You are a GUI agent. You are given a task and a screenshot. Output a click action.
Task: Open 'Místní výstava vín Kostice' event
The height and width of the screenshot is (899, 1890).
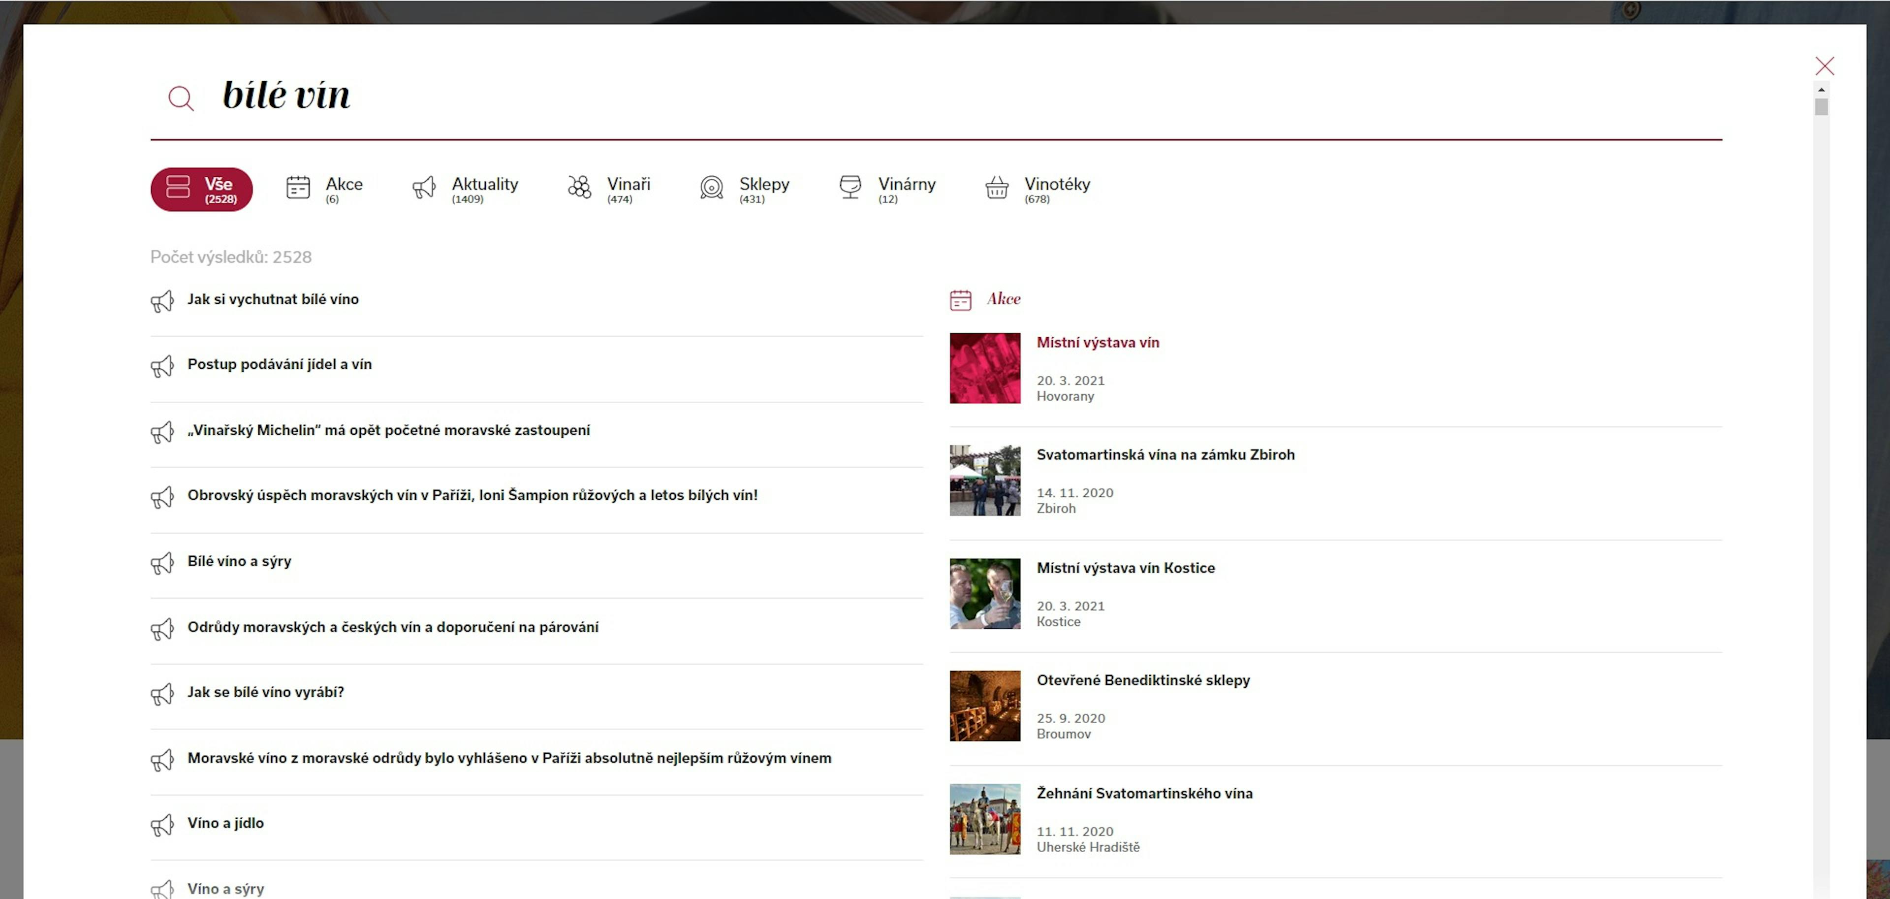[1126, 568]
